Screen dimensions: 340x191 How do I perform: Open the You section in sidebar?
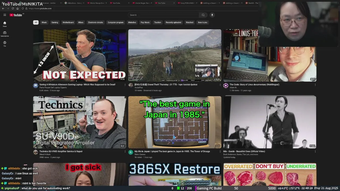point(5,44)
